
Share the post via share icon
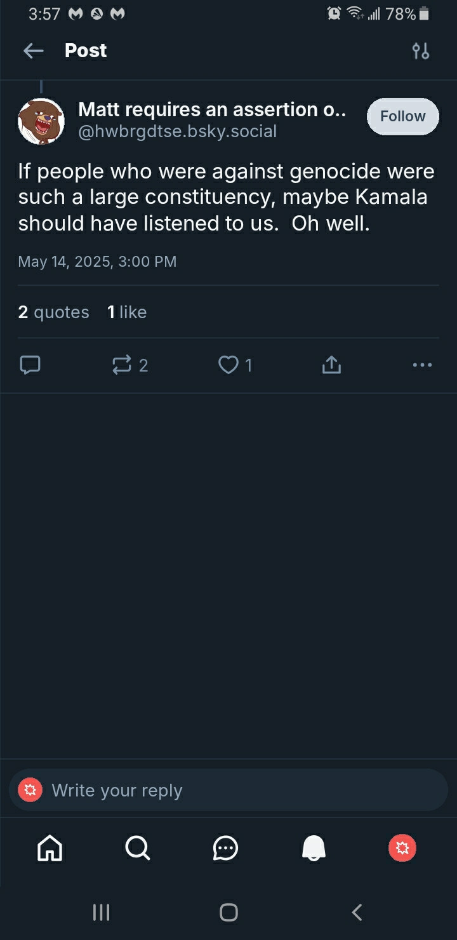331,365
